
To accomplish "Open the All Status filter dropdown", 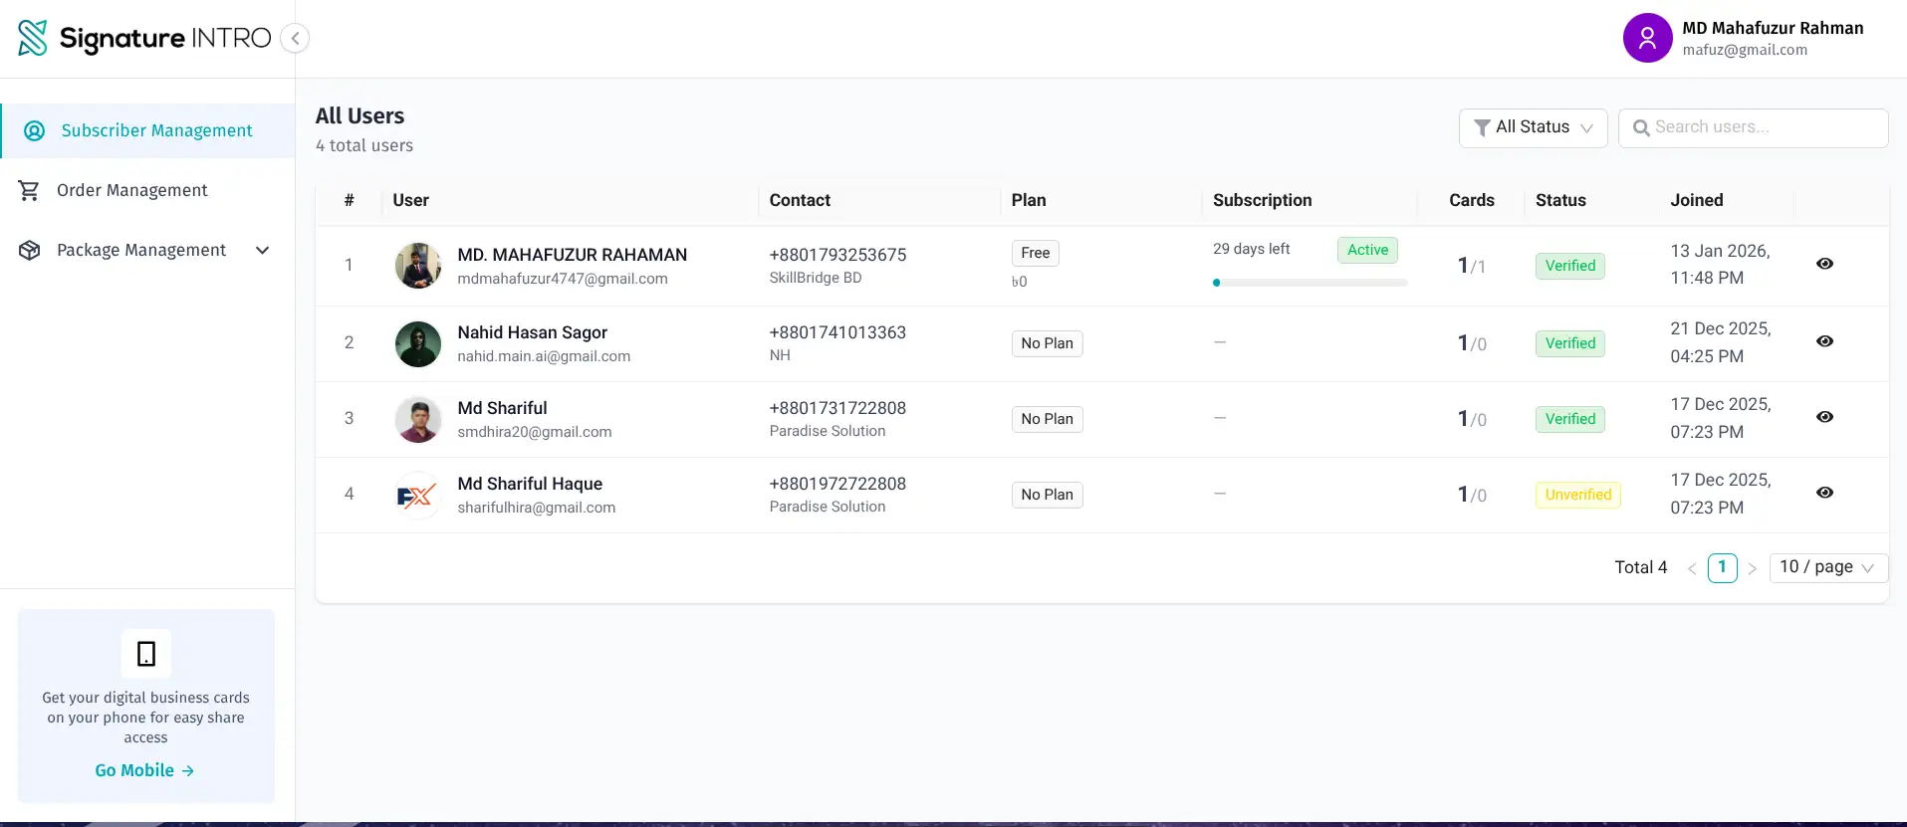I will (x=1533, y=127).
